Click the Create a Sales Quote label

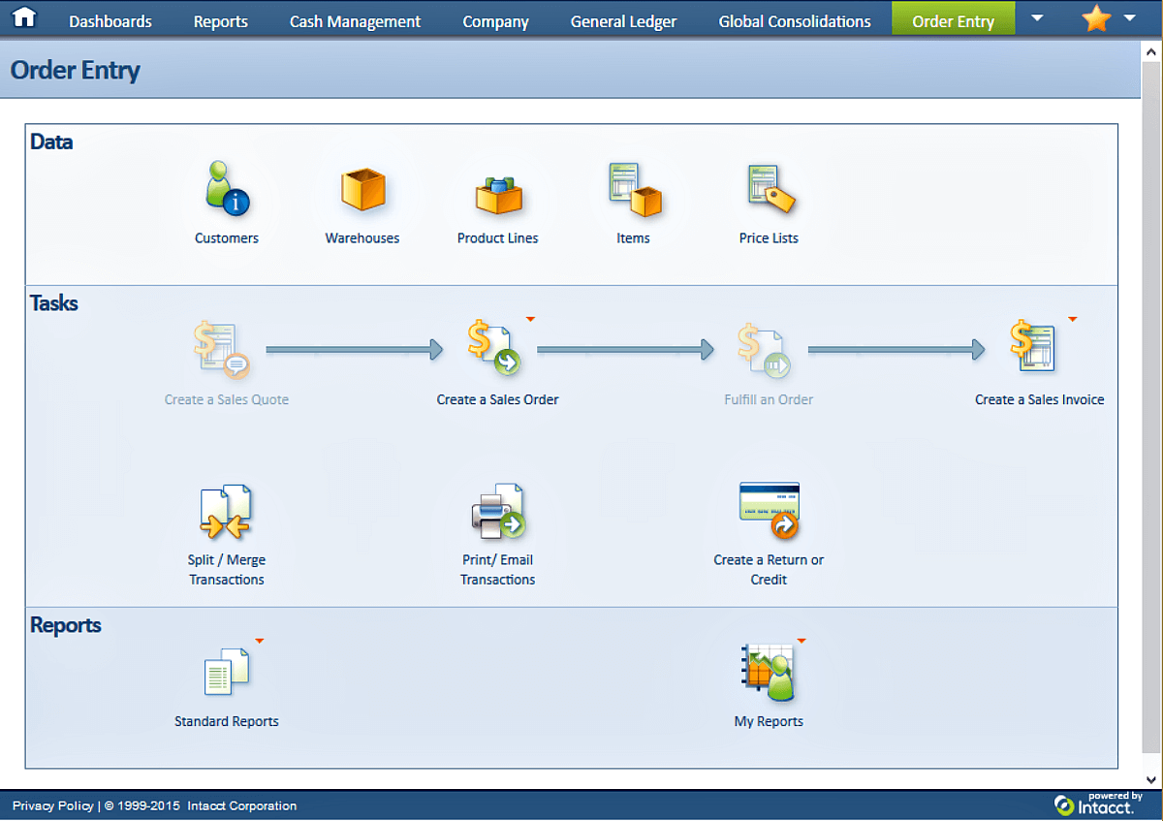click(227, 399)
